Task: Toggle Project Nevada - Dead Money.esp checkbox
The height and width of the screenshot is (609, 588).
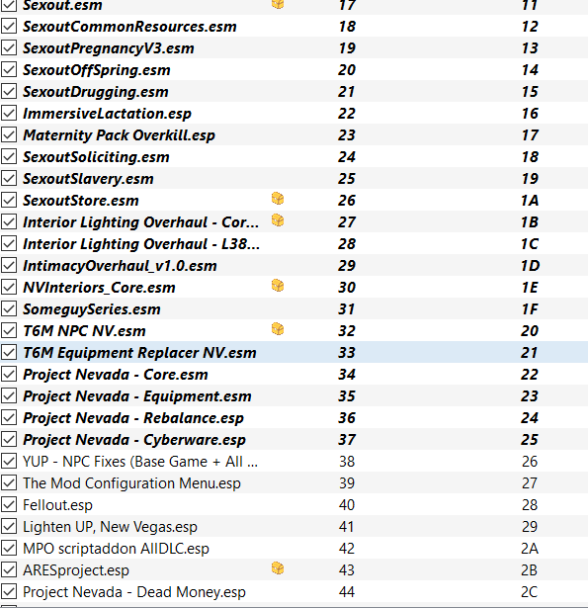Action: click(9, 591)
